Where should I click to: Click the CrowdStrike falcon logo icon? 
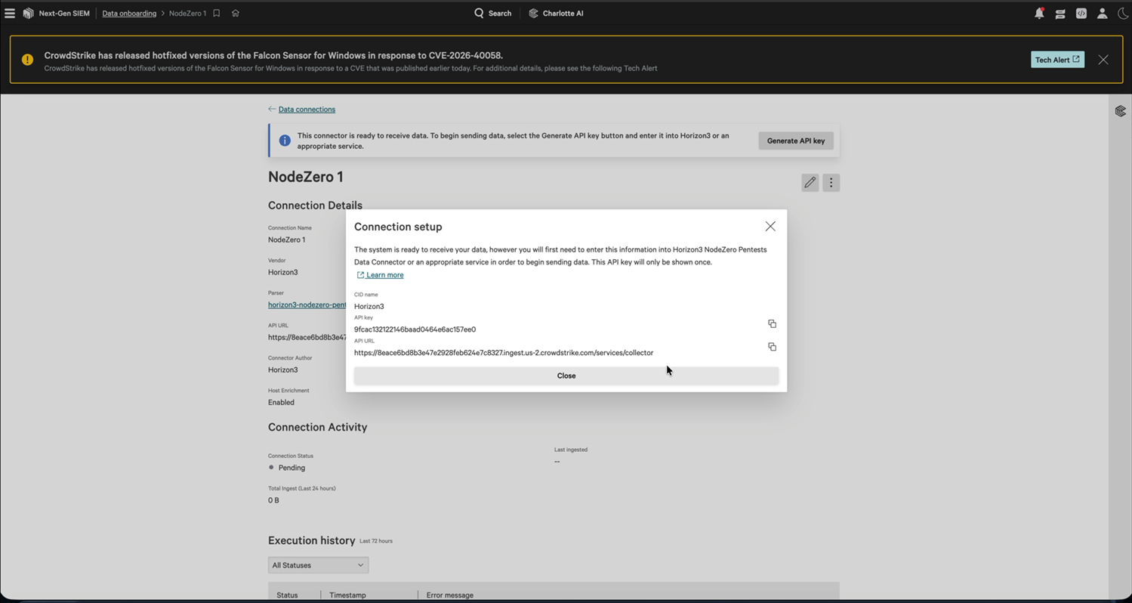(x=29, y=13)
